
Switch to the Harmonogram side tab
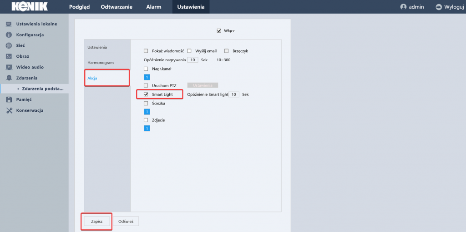click(100, 63)
